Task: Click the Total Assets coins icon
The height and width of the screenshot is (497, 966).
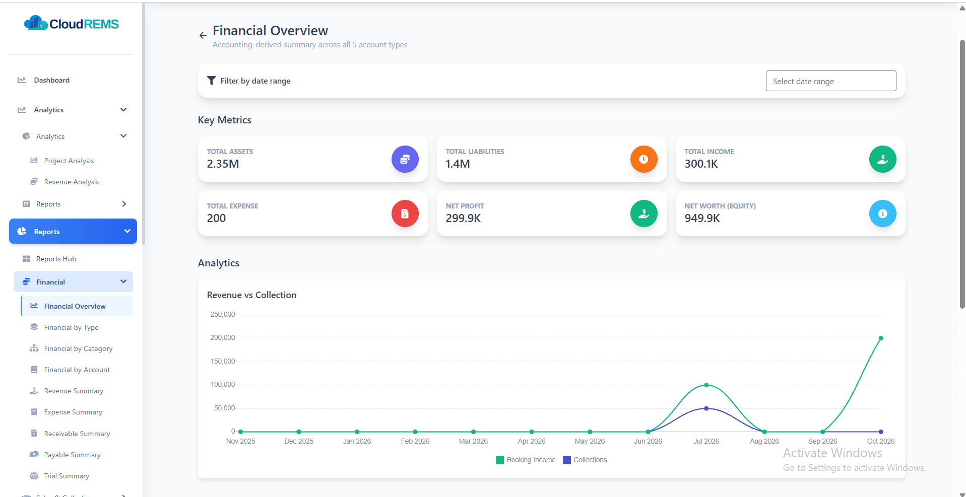Action: [x=405, y=159]
